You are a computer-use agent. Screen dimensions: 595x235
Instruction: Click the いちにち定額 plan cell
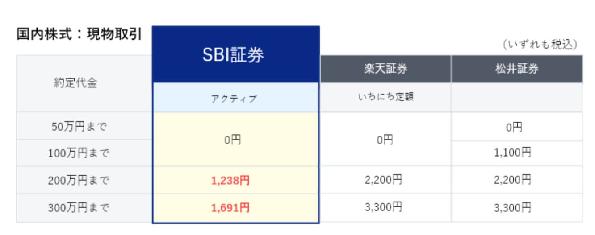[385, 97]
